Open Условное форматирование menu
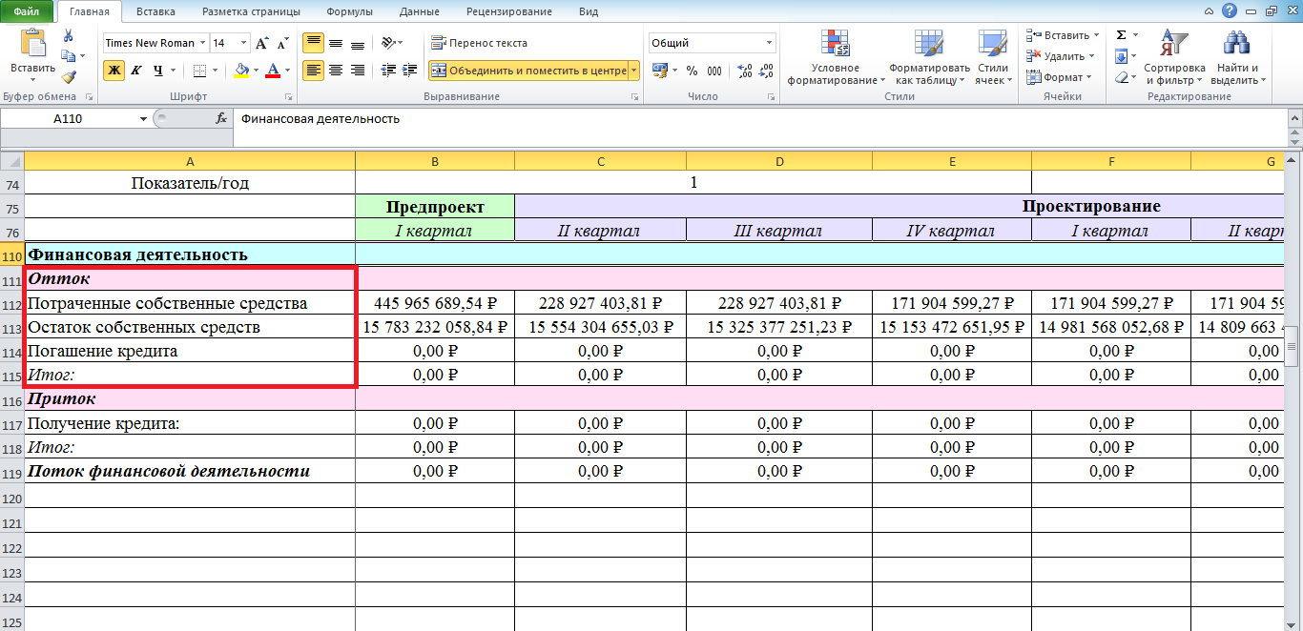The image size is (1303, 631). point(836,57)
